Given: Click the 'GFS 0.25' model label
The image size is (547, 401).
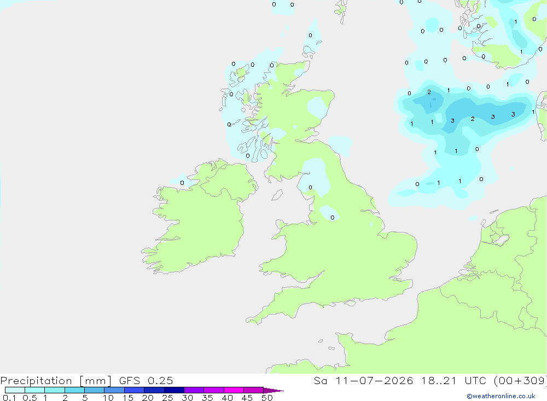Looking at the screenshot, I should 146,380.
